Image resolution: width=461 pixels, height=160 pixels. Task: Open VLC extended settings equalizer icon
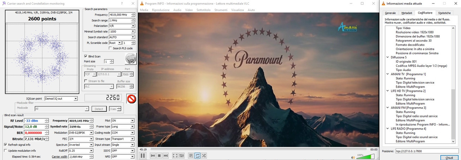(182, 155)
